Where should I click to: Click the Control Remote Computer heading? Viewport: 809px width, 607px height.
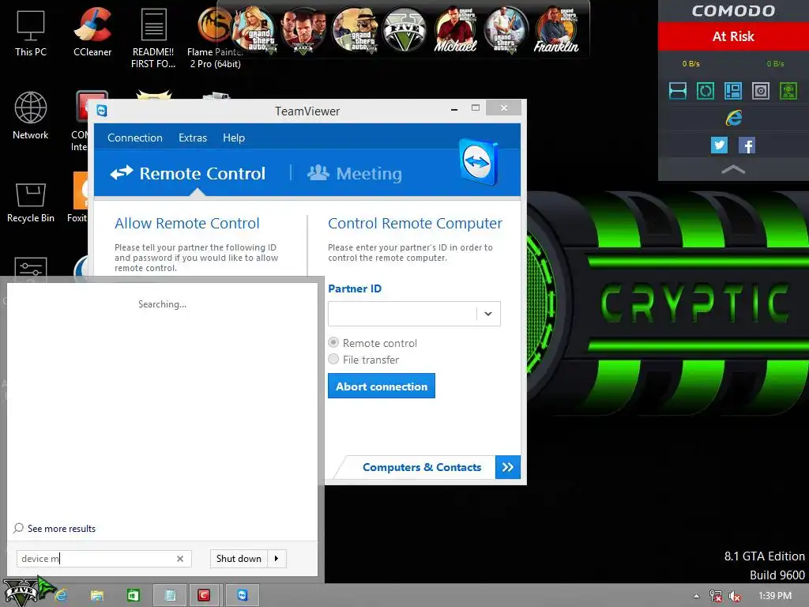tap(415, 224)
